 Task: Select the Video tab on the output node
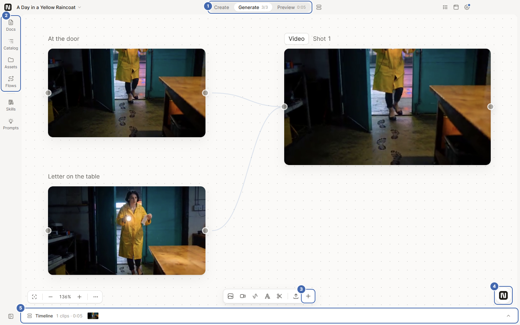click(296, 39)
